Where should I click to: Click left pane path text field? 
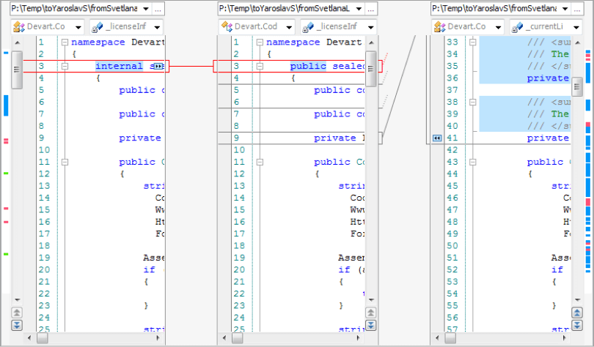coord(76,9)
